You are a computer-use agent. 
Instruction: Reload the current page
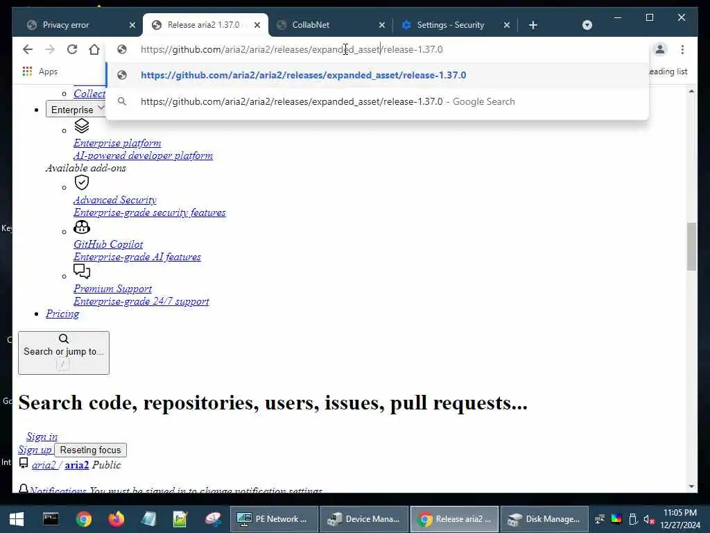coord(72,49)
